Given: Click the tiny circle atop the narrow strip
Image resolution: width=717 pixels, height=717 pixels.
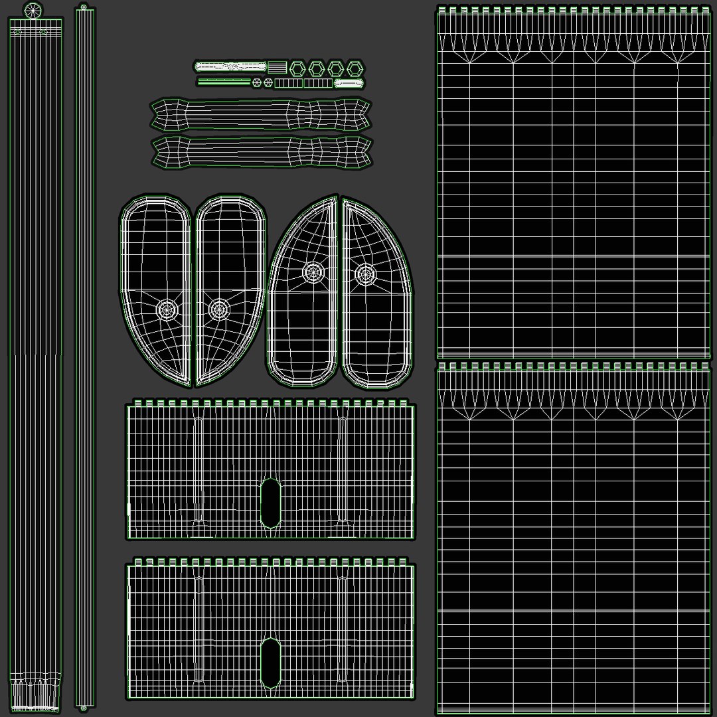Looking at the screenshot, I should [83, 7].
